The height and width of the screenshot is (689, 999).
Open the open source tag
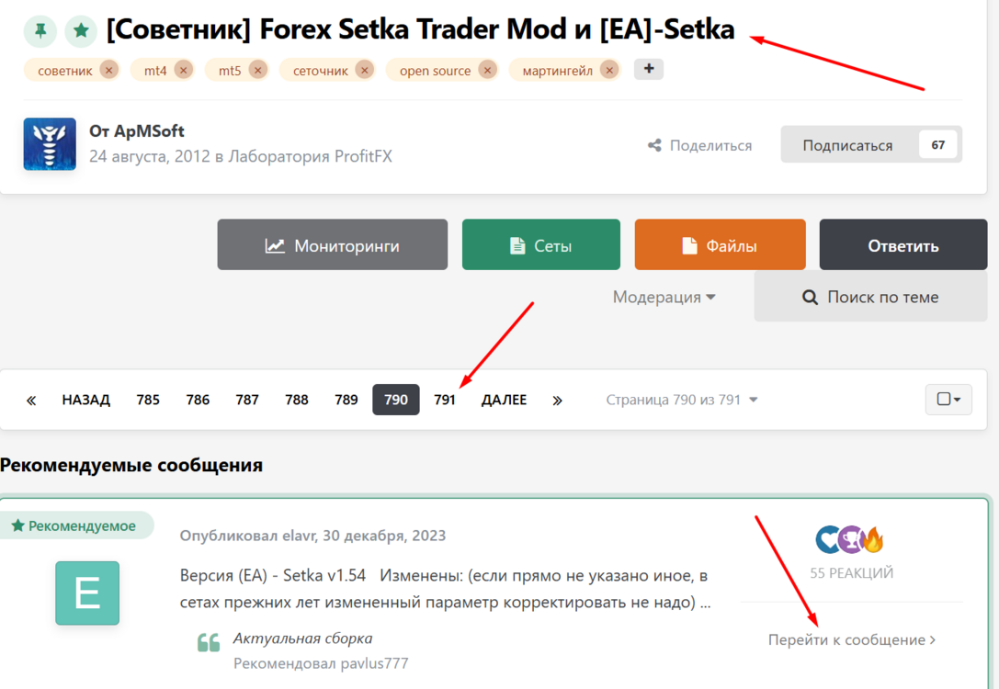point(435,71)
